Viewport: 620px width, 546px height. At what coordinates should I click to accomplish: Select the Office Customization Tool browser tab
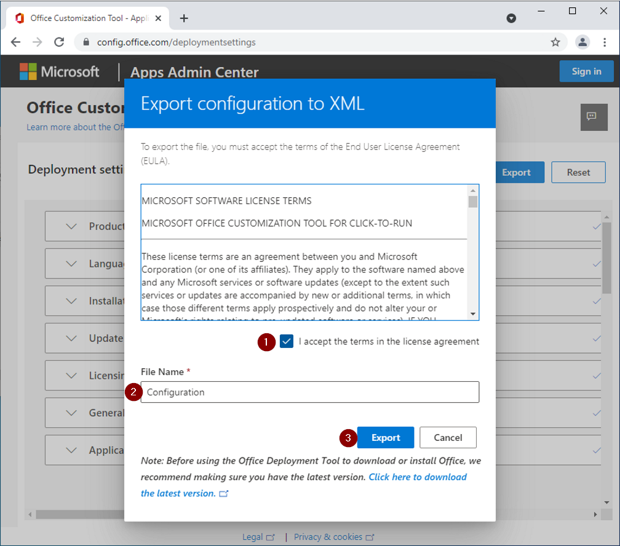pos(88,18)
